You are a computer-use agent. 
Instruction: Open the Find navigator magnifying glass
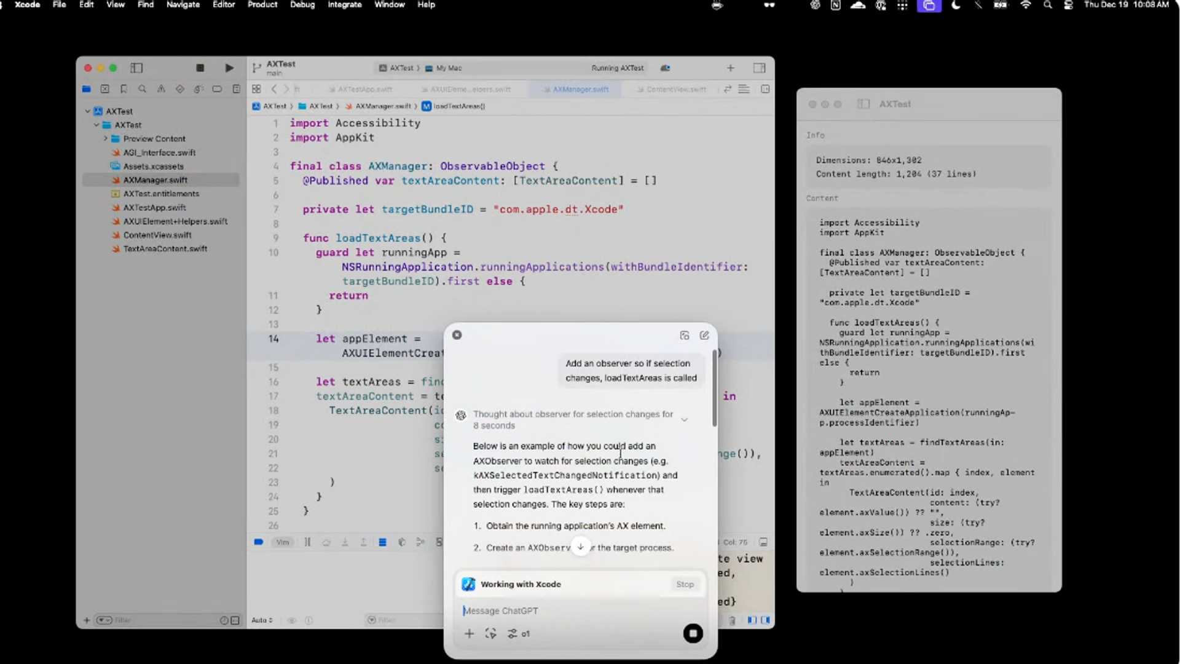pyautogui.click(x=142, y=89)
